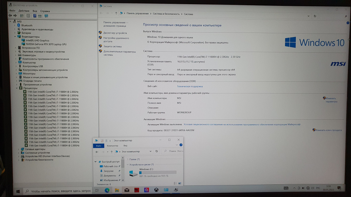Click Help question-mark icon in Device Manager toolbar

tap(35, 16)
